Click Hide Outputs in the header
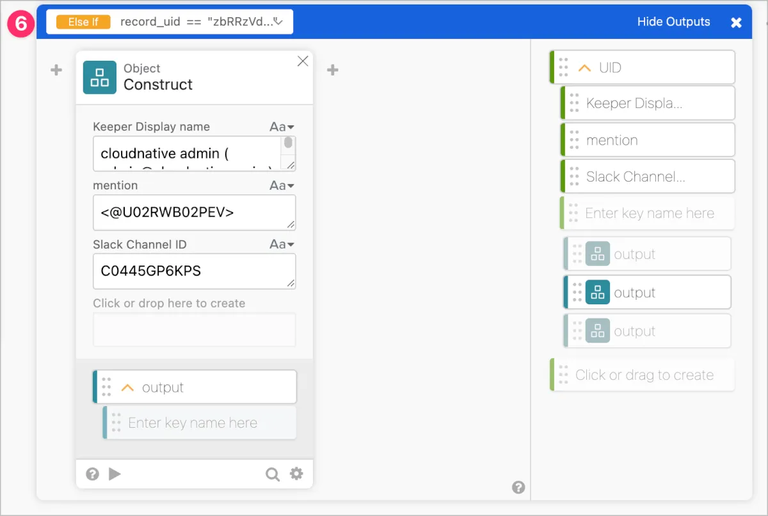768x516 pixels. (673, 22)
